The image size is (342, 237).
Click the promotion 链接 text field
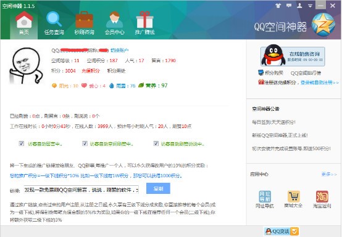click(81, 190)
